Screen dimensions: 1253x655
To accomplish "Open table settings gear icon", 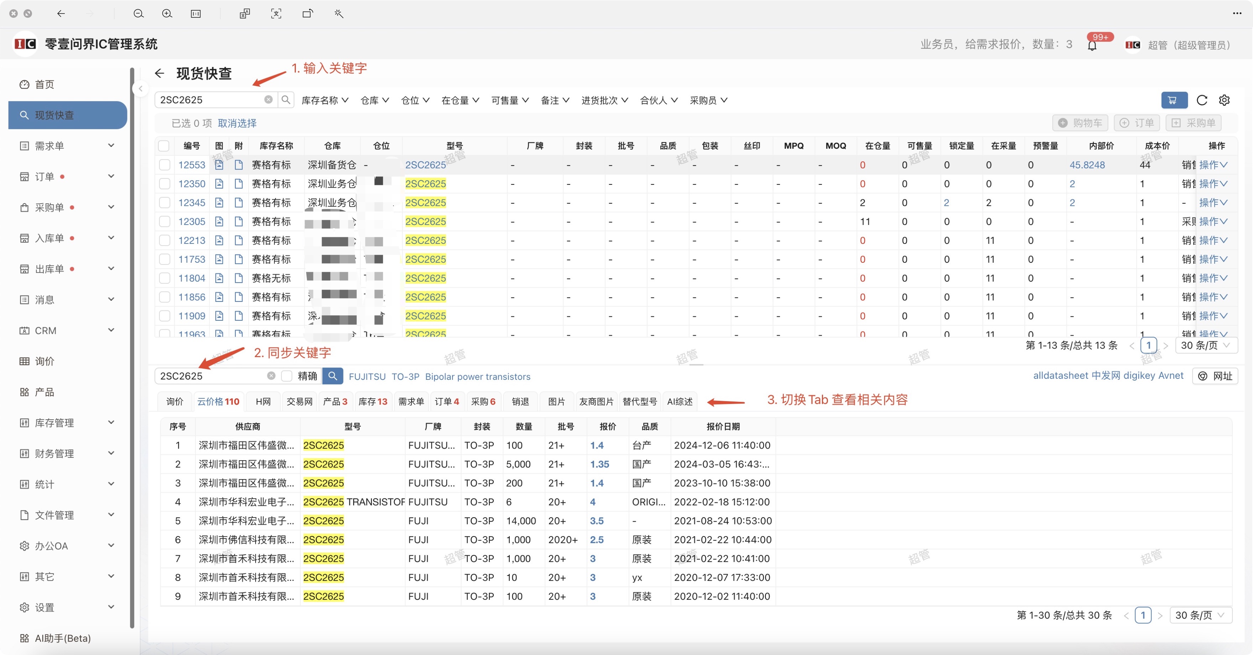I will pyautogui.click(x=1224, y=100).
